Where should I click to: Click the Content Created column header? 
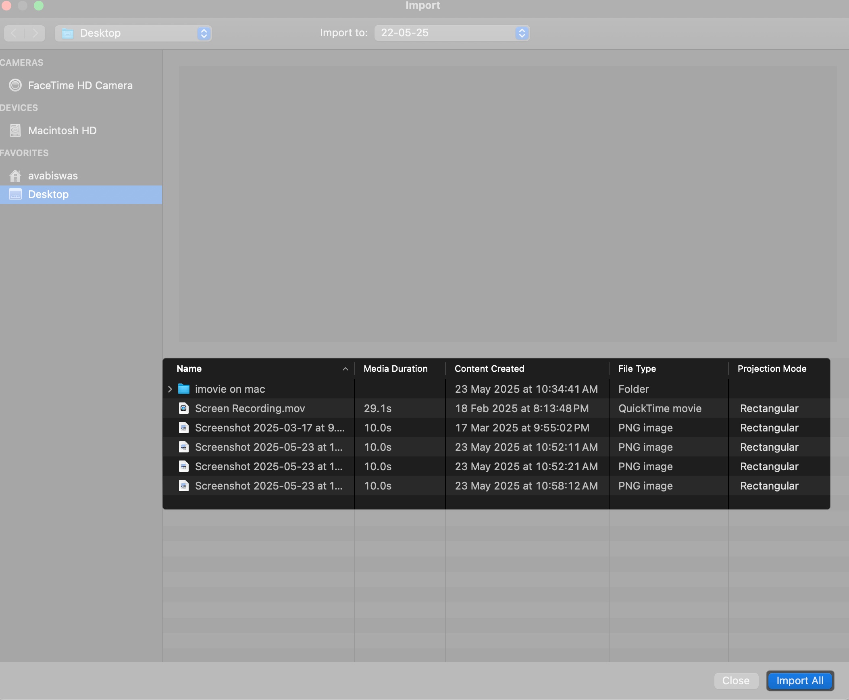point(489,369)
